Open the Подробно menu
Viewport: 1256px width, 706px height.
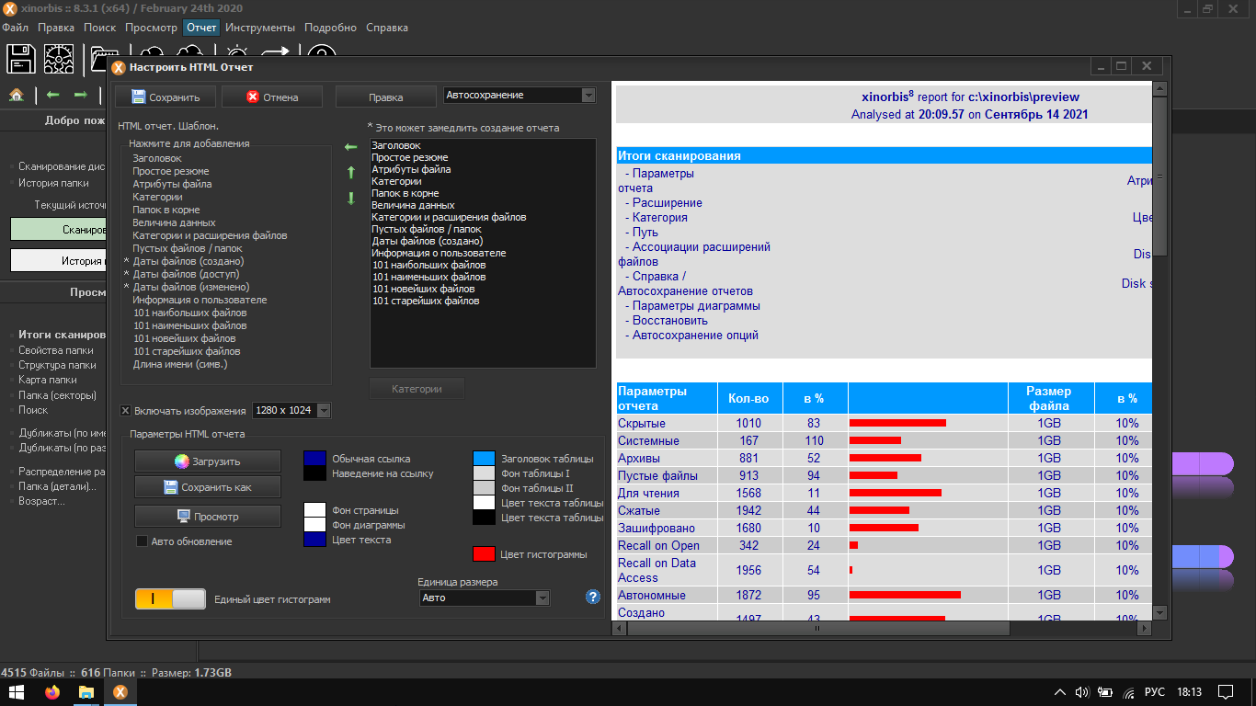pos(330,28)
